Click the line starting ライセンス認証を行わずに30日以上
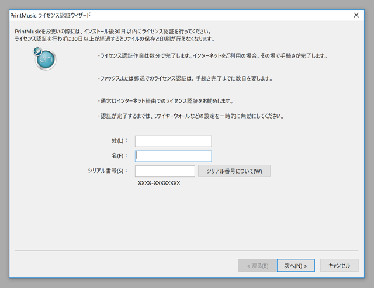 coord(115,39)
